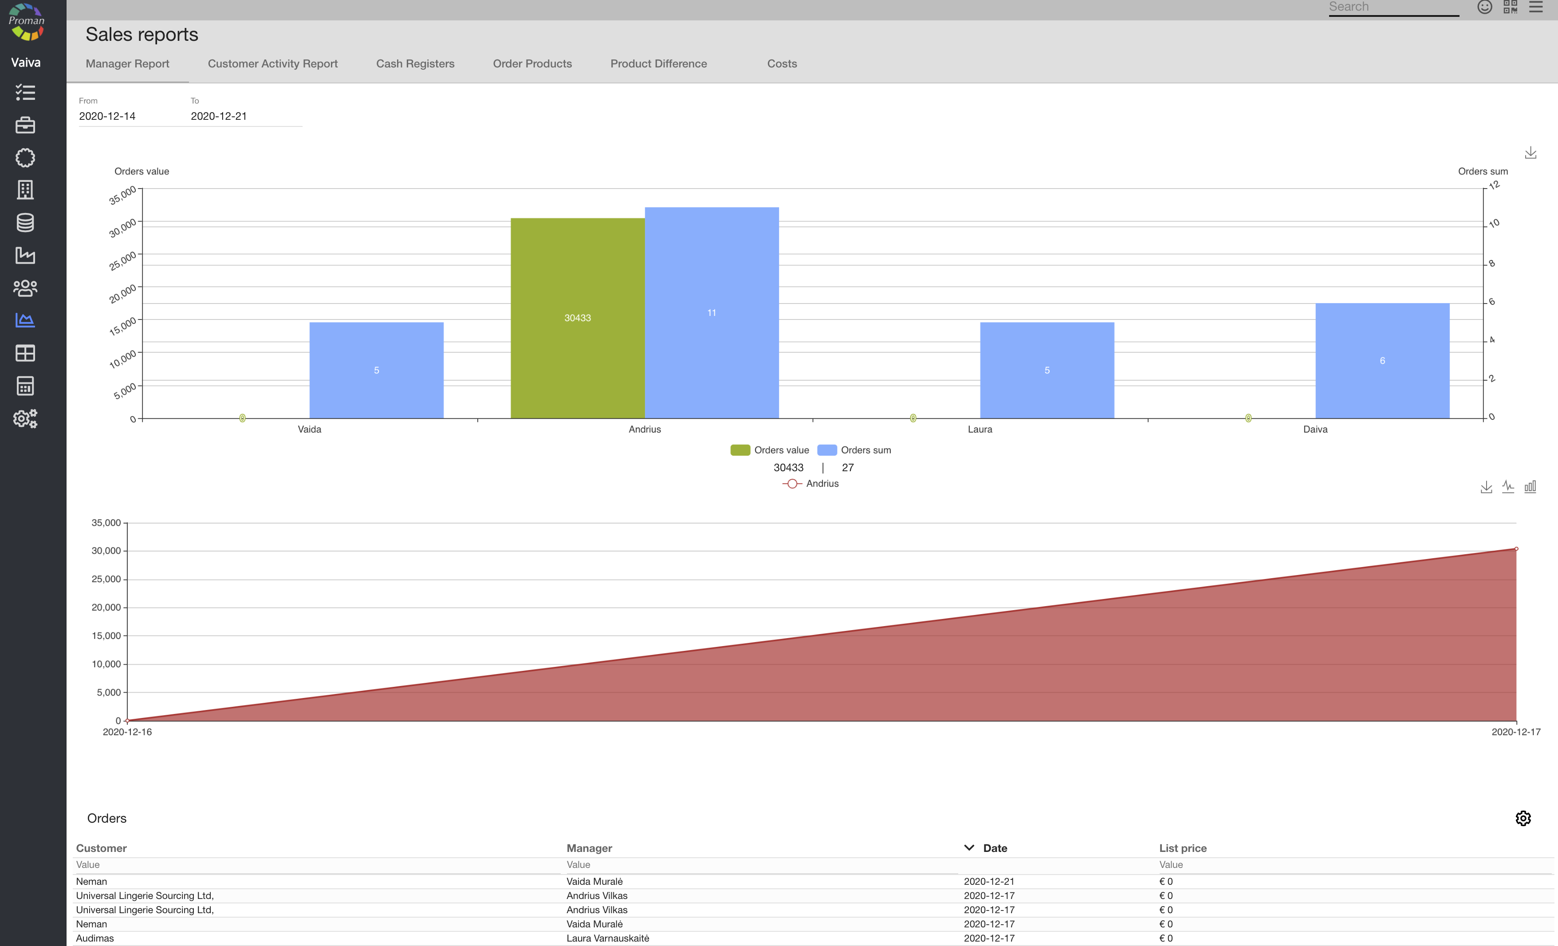The image size is (1558, 946).
Task: Open the tasks checklist sidebar icon
Action: (x=25, y=92)
